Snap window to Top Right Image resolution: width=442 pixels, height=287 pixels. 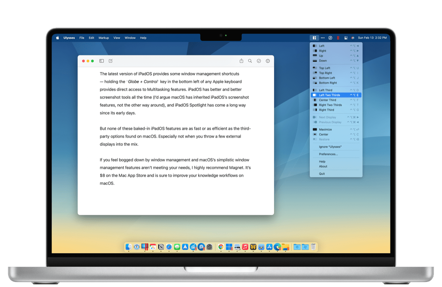(336, 73)
